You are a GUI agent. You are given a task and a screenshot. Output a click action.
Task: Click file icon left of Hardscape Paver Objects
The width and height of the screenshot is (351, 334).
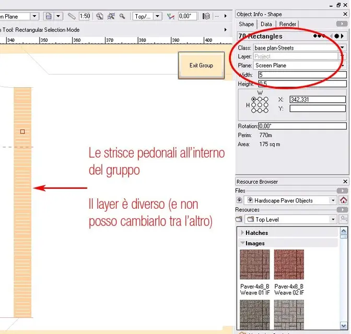[239, 200]
